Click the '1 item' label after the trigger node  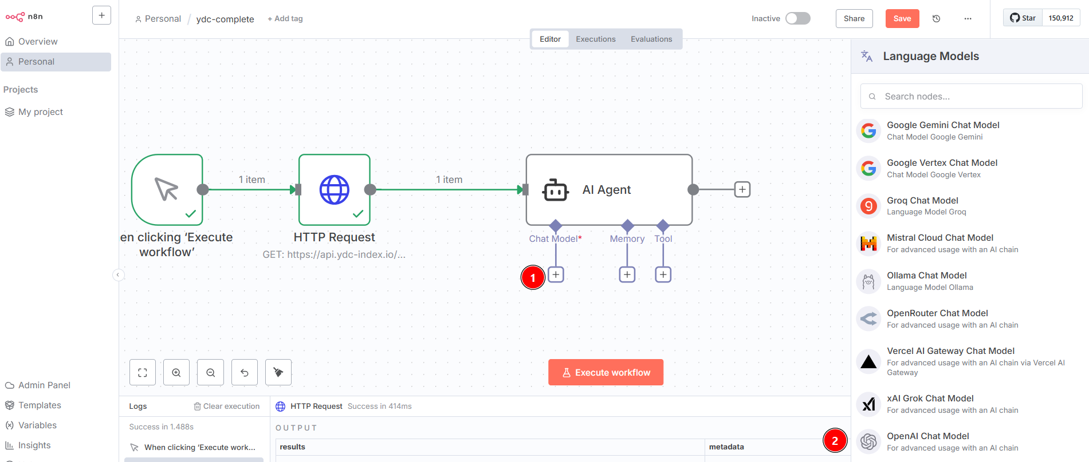tap(252, 180)
